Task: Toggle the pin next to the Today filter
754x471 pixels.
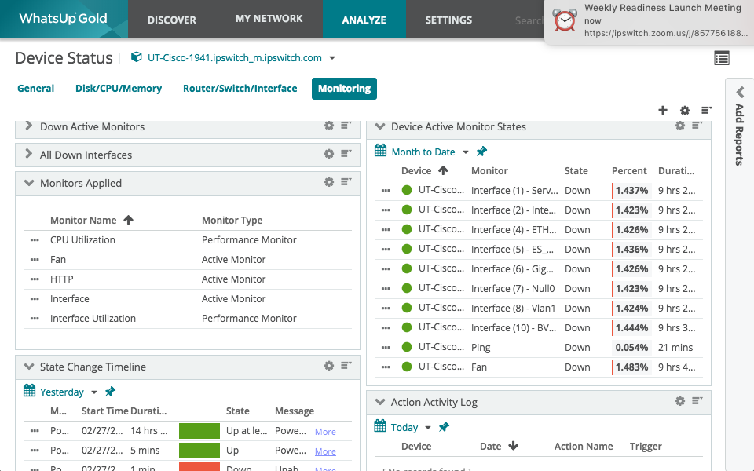Action: click(444, 427)
